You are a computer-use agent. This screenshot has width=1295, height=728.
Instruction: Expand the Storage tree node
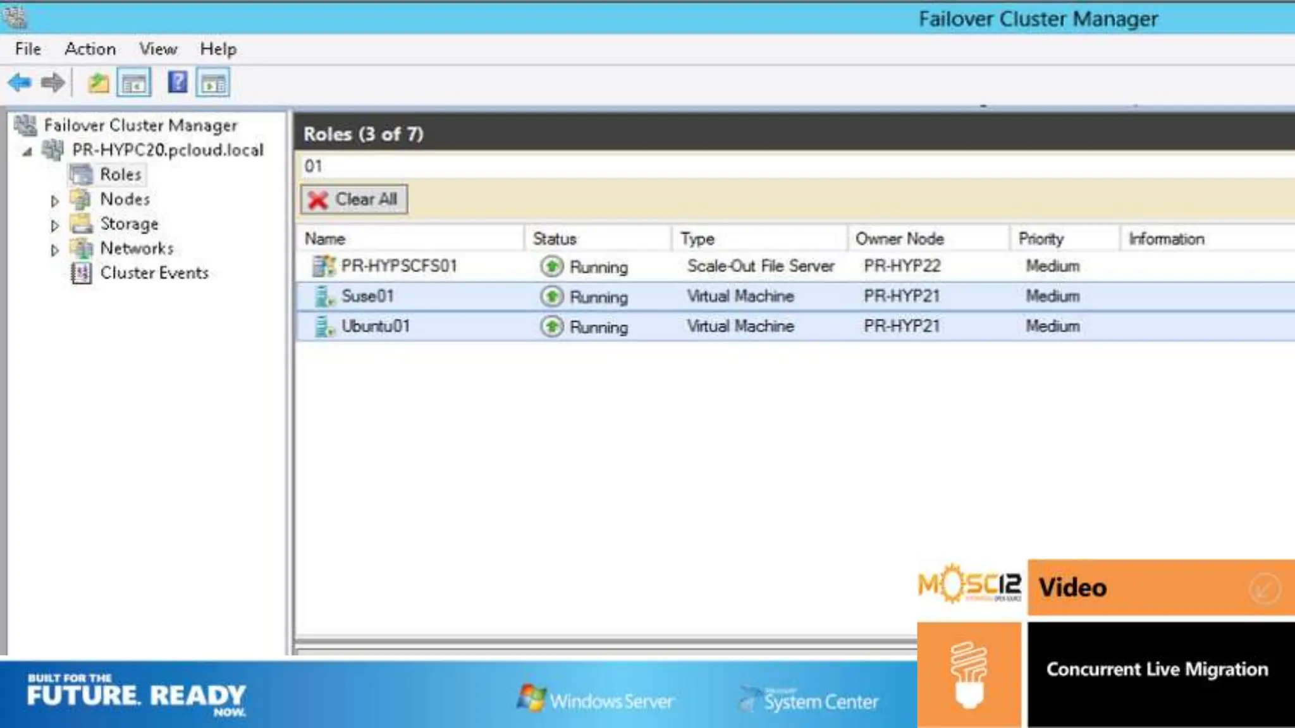pos(55,226)
